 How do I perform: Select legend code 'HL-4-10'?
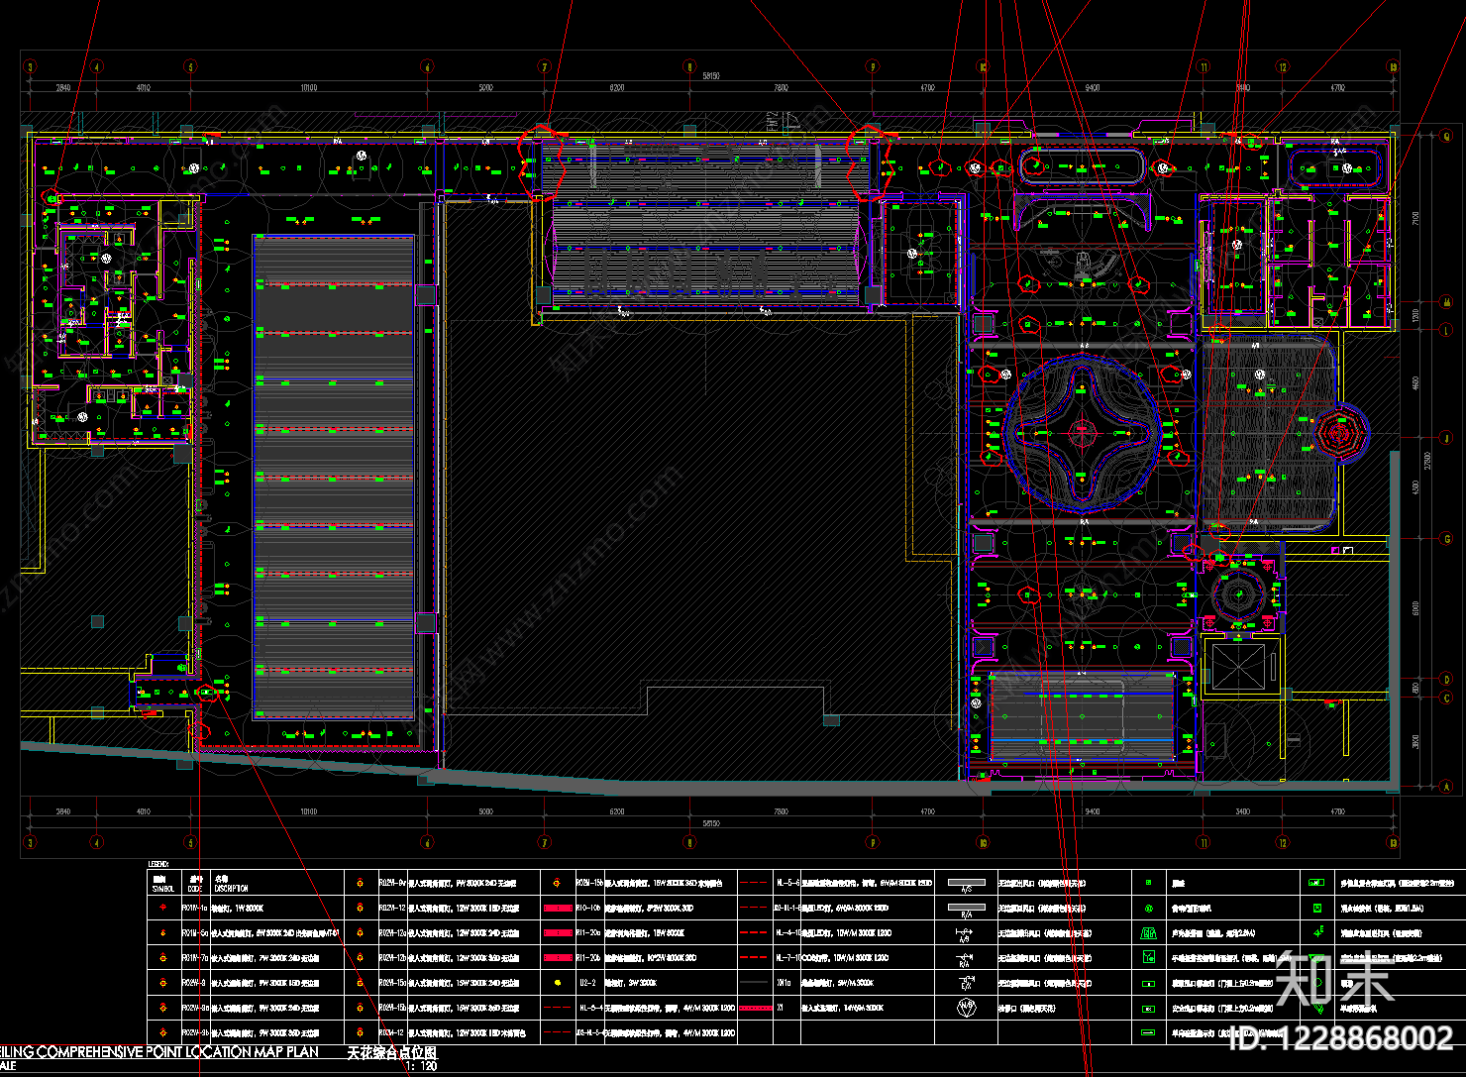[788, 933]
